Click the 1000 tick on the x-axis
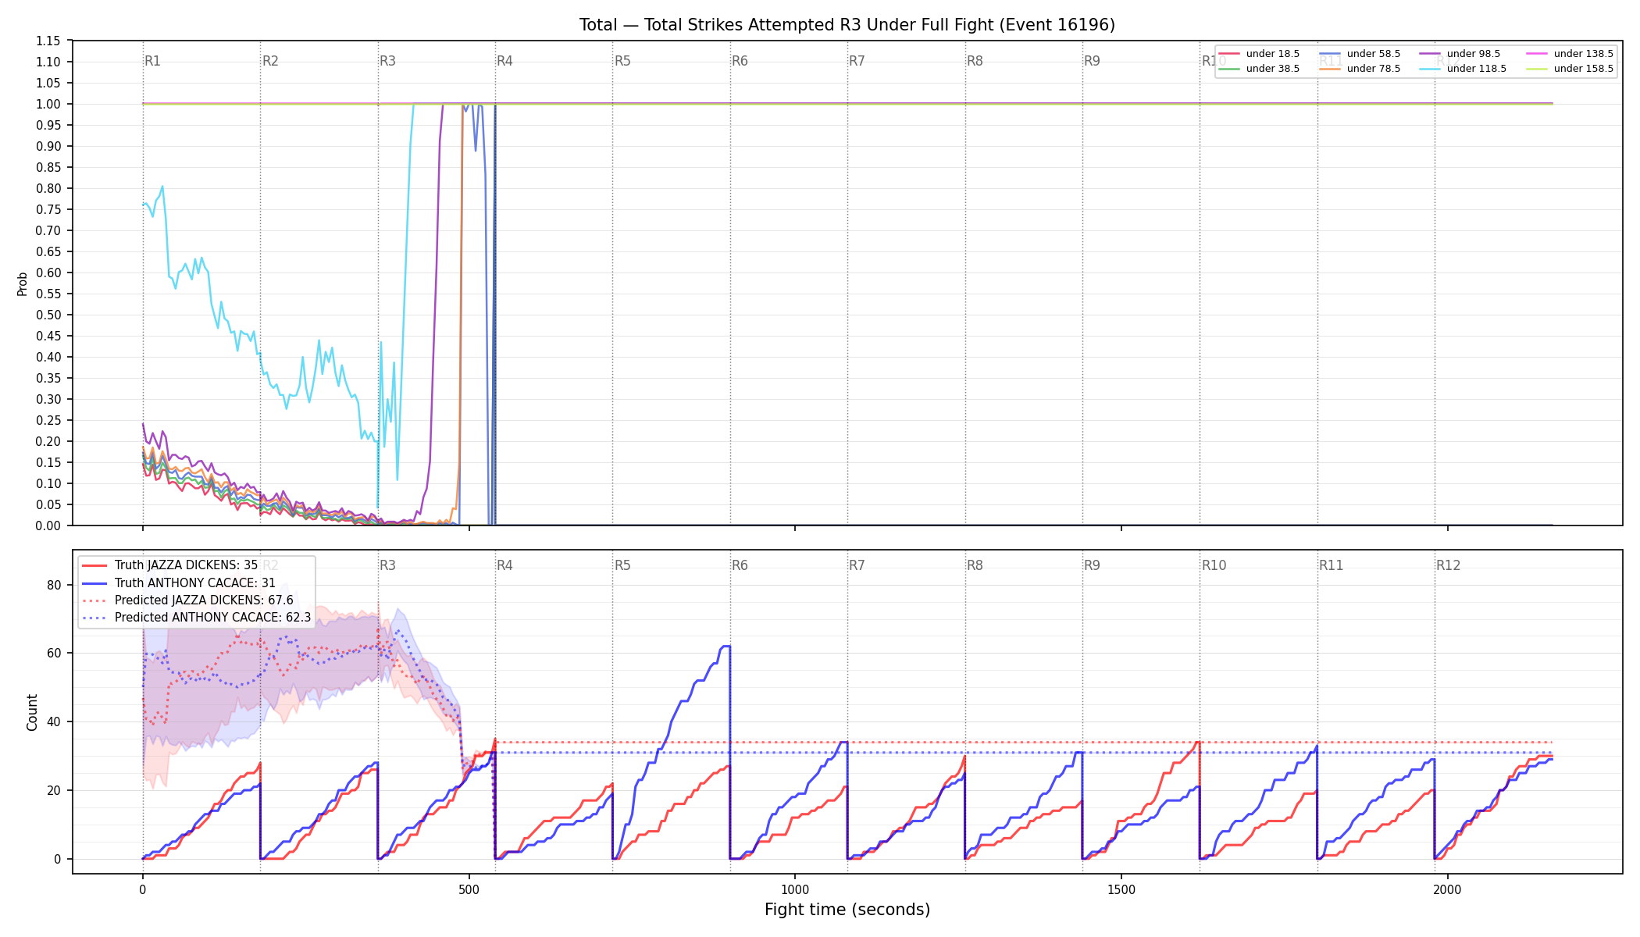Image resolution: width=1640 pixels, height=937 pixels. [795, 889]
